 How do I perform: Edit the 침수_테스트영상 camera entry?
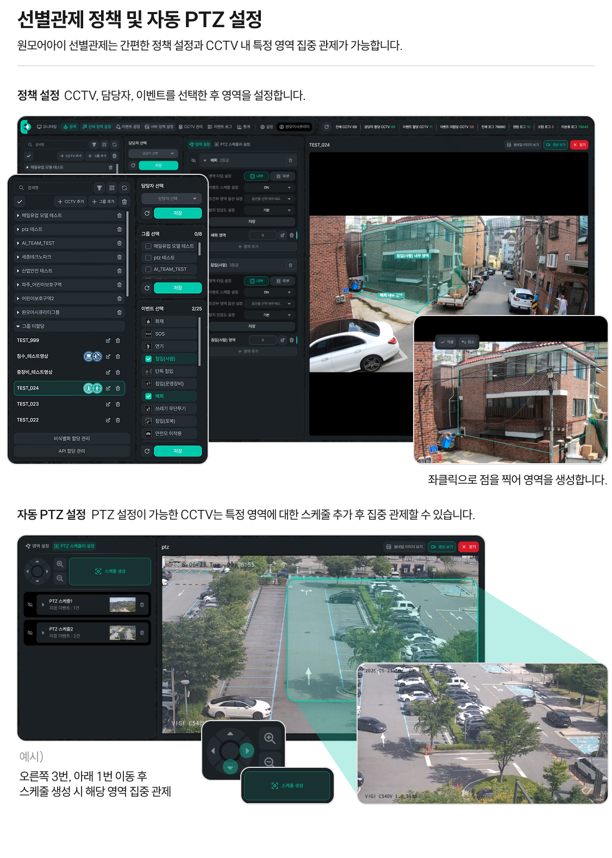pos(108,356)
